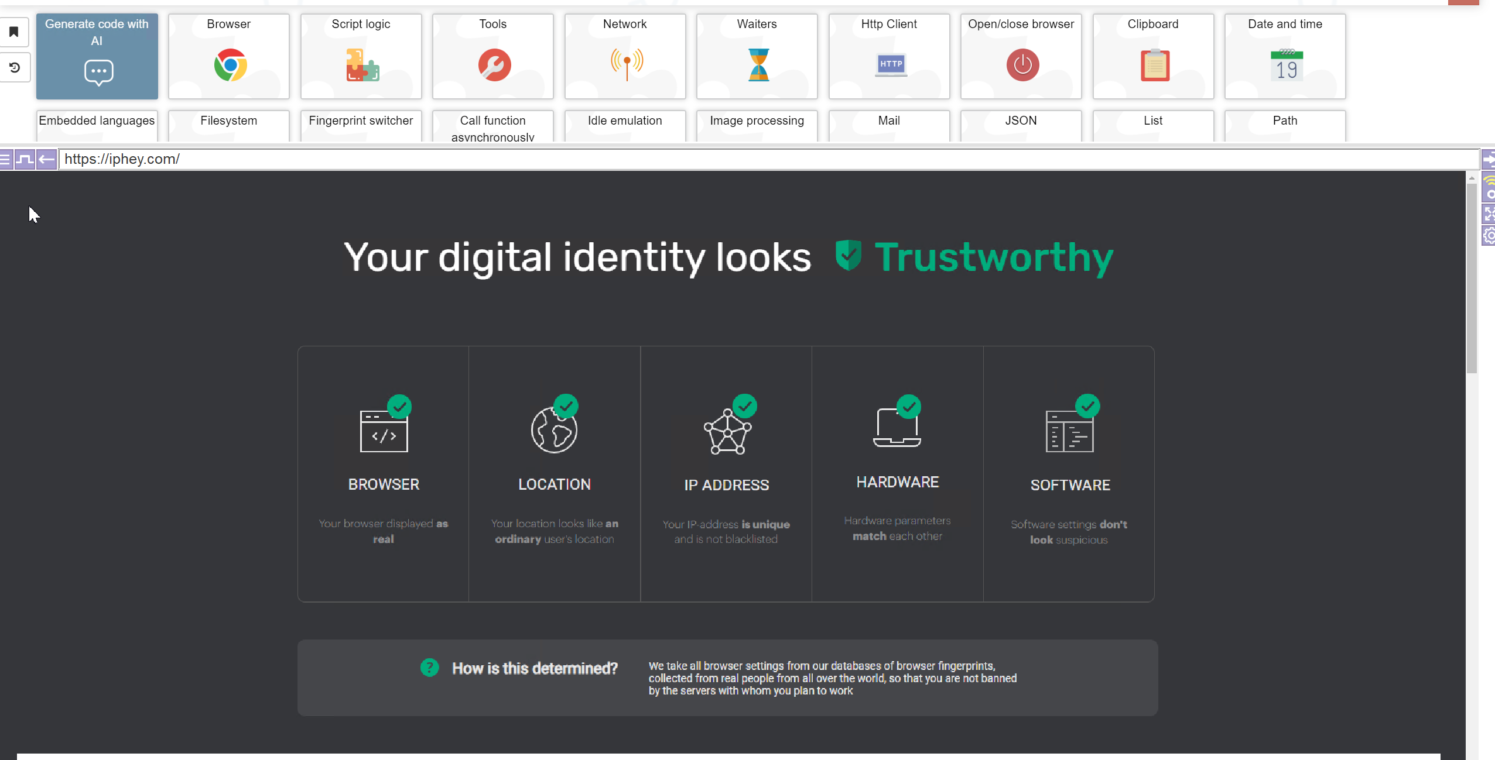Open the Date and time calendar module

click(1285, 57)
